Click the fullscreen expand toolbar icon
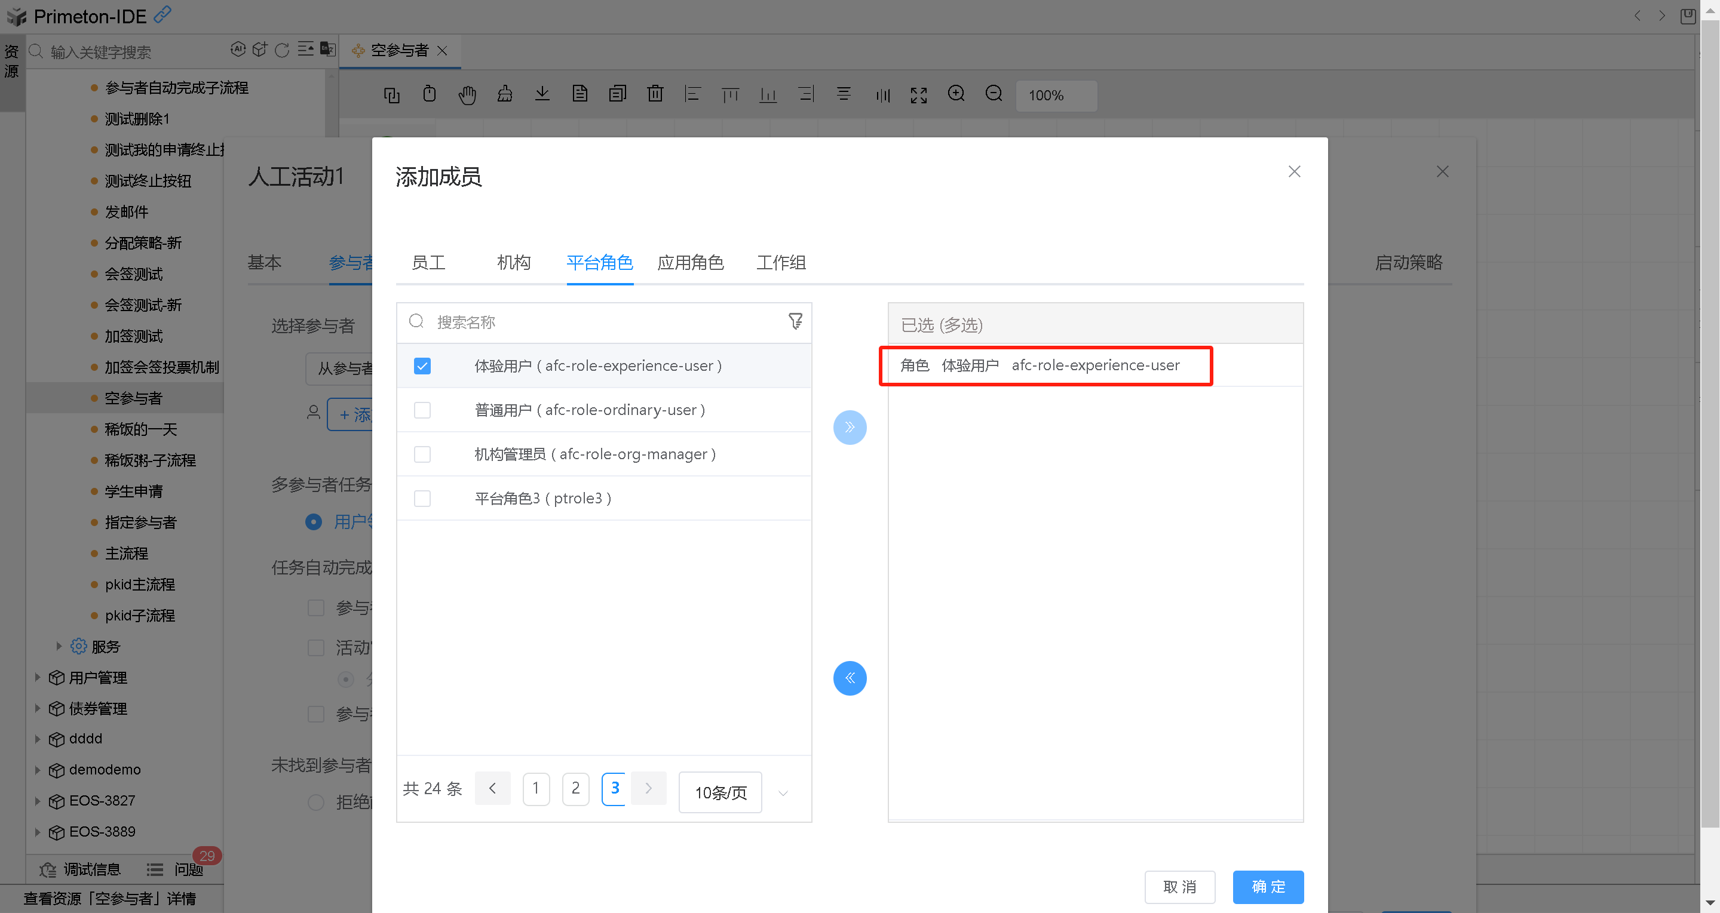Screen dimensions: 1720x913 [918, 95]
